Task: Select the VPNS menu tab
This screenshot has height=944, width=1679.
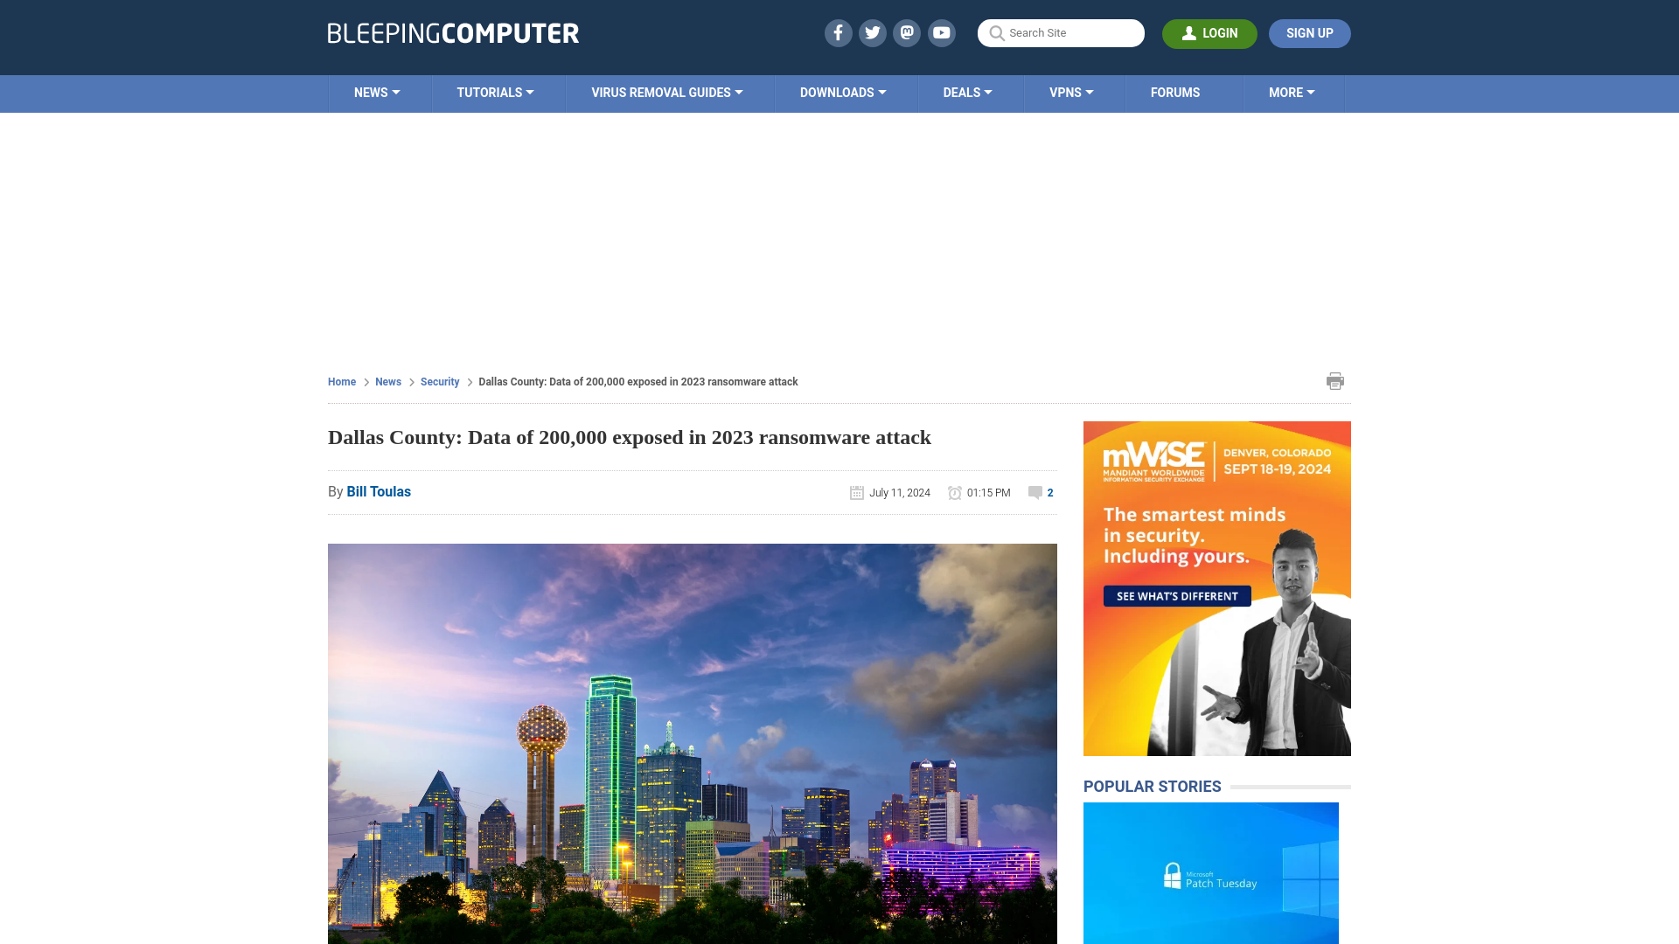Action: pos(1070,92)
